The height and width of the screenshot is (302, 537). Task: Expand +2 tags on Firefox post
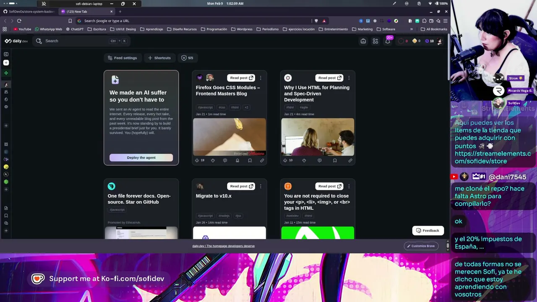coord(246,107)
